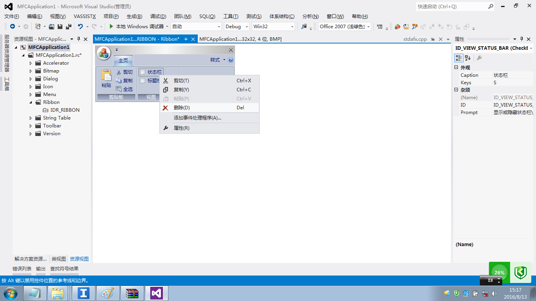This screenshot has width=536, height=301.
Task: Sort properties alphabetically
Action: tap(468, 58)
